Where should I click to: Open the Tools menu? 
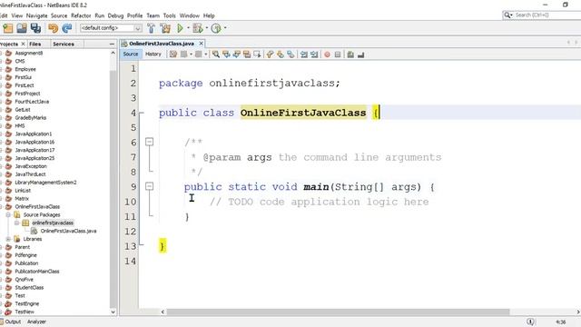point(170,15)
